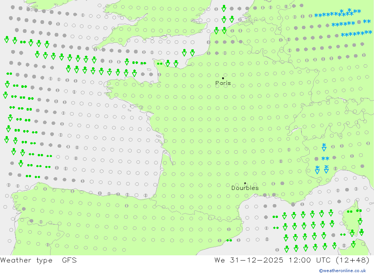The image size is (374, 274).
Task: Click the Paris text label
Action: click(223, 83)
